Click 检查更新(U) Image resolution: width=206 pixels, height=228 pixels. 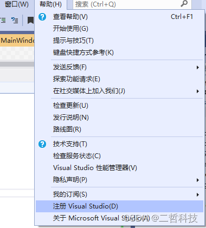pos(119,106)
